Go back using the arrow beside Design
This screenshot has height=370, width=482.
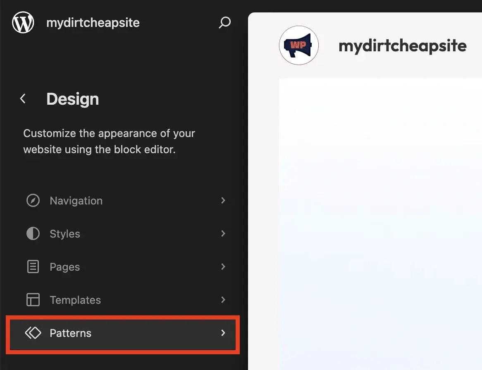tap(23, 99)
